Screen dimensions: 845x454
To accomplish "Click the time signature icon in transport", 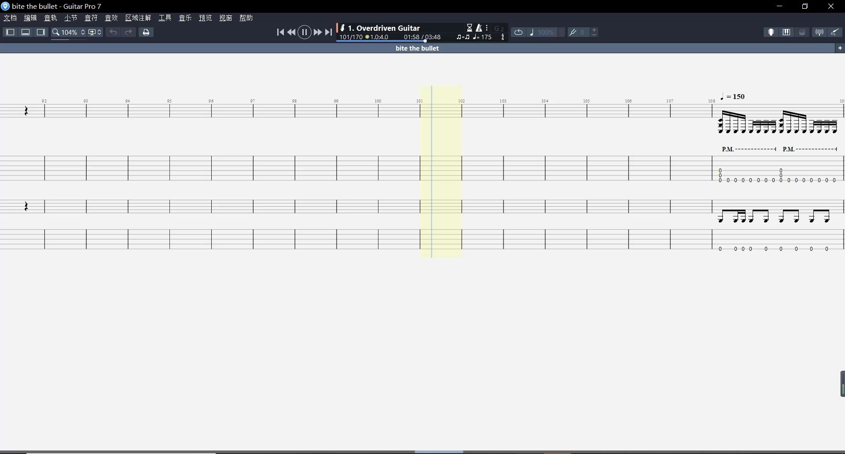I will (x=503, y=37).
